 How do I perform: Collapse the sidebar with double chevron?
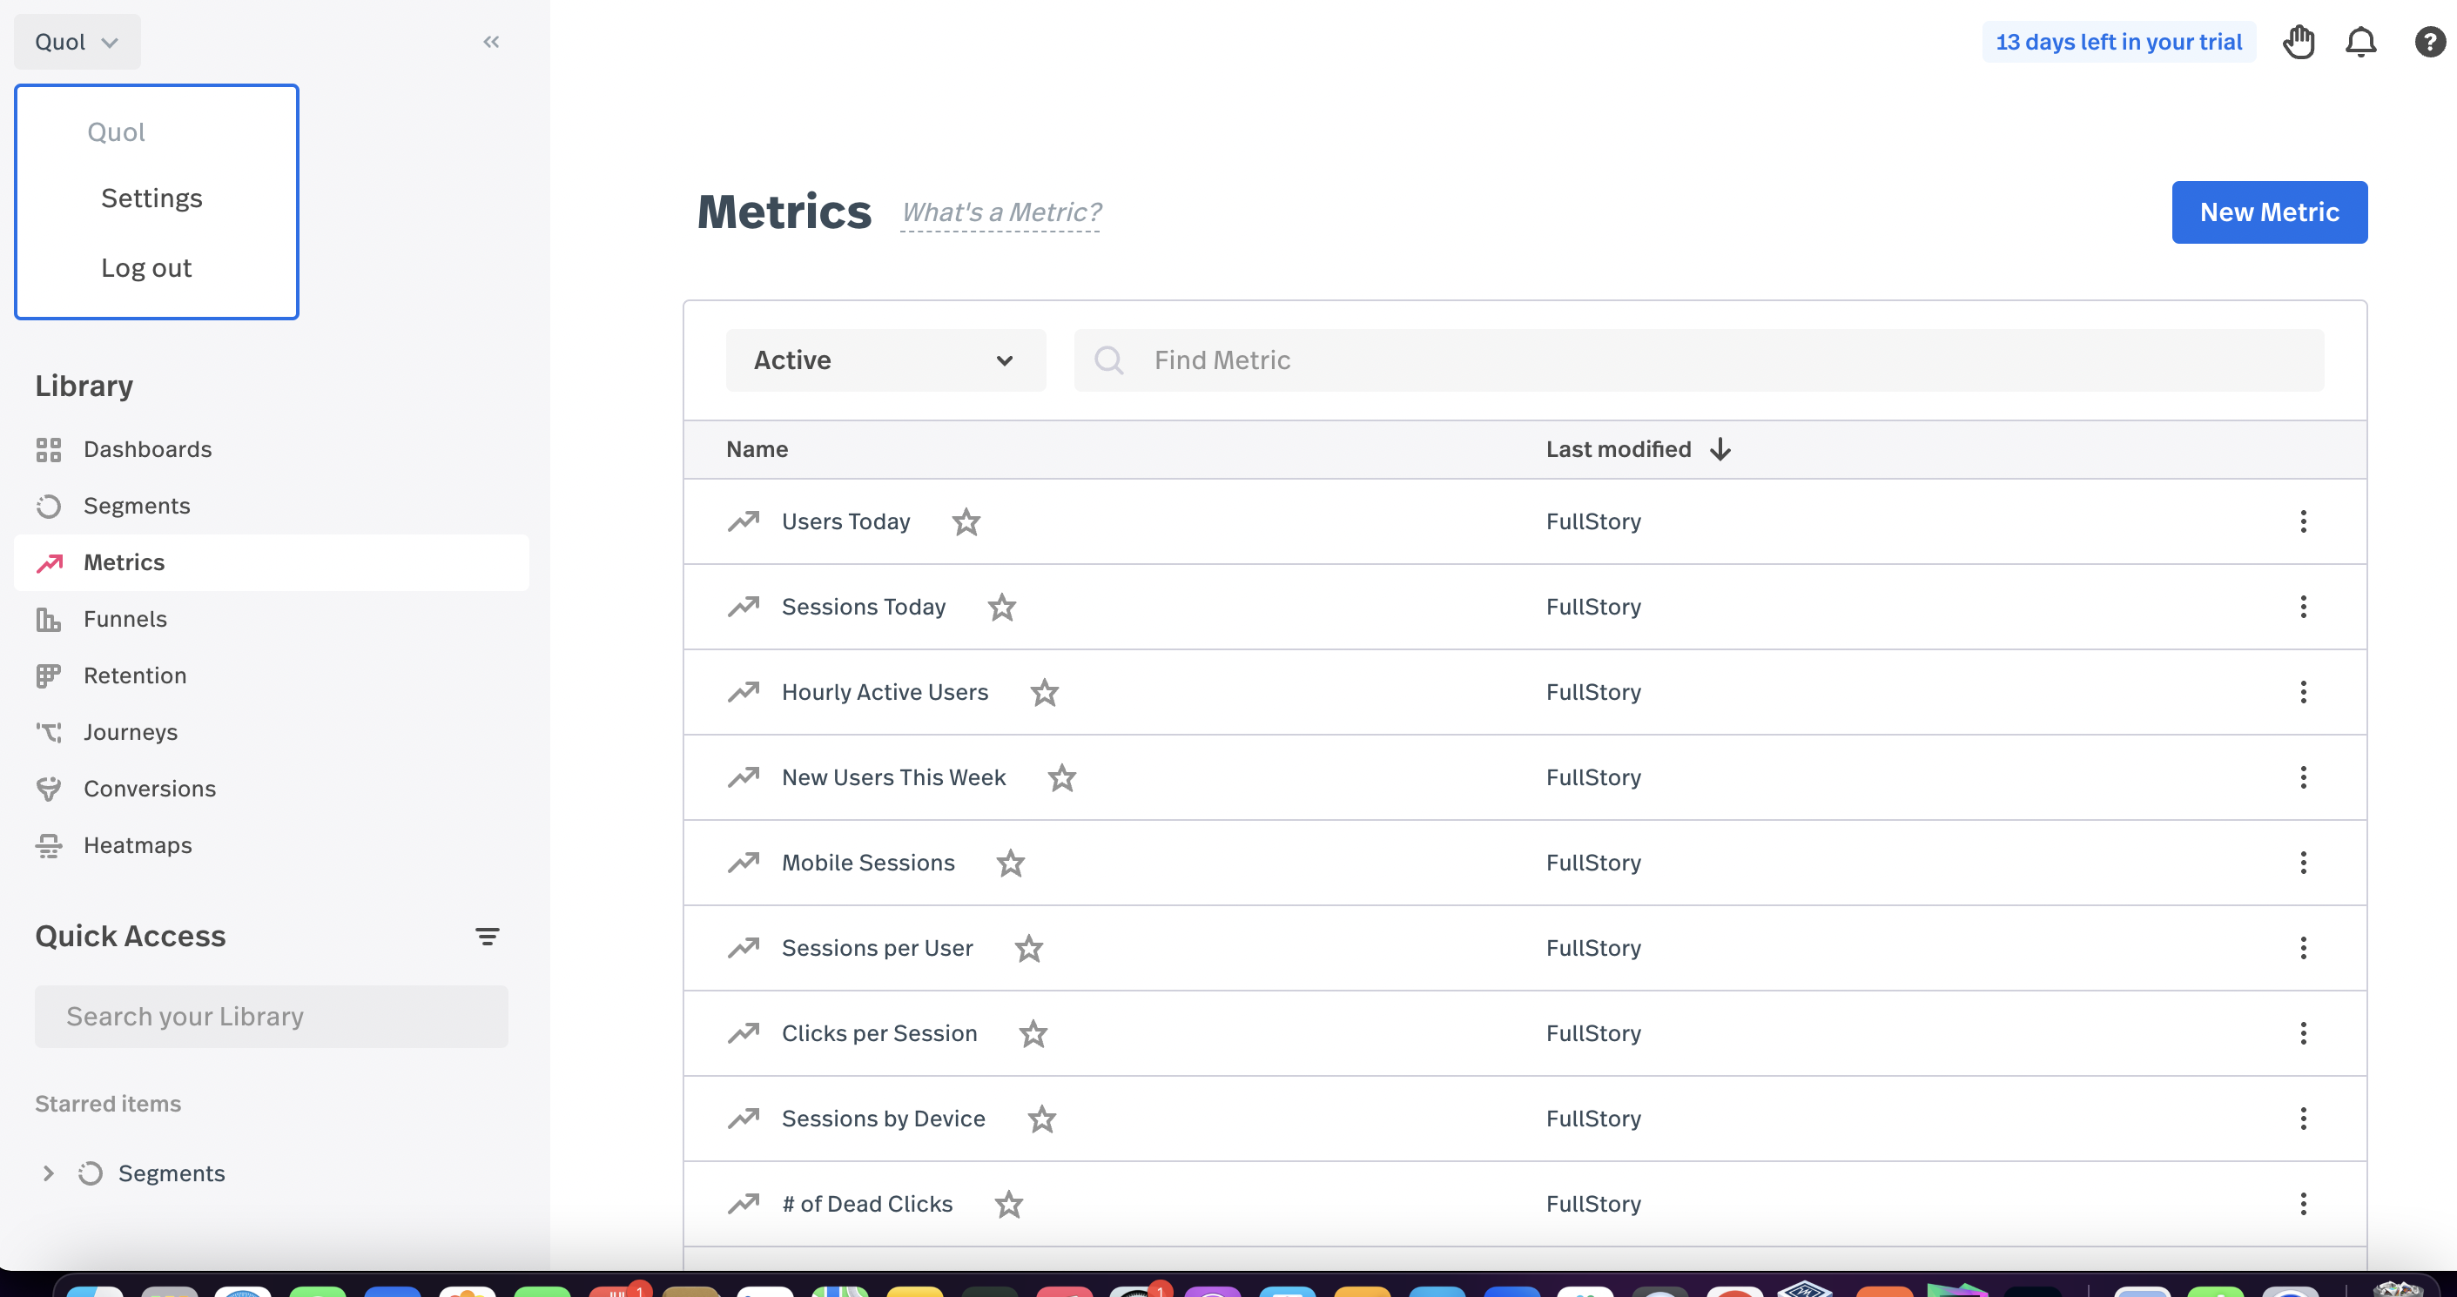coord(491,42)
